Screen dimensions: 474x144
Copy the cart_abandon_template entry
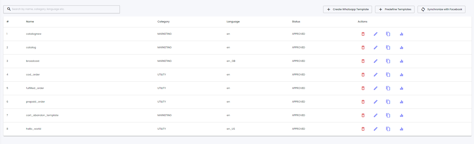(388, 115)
